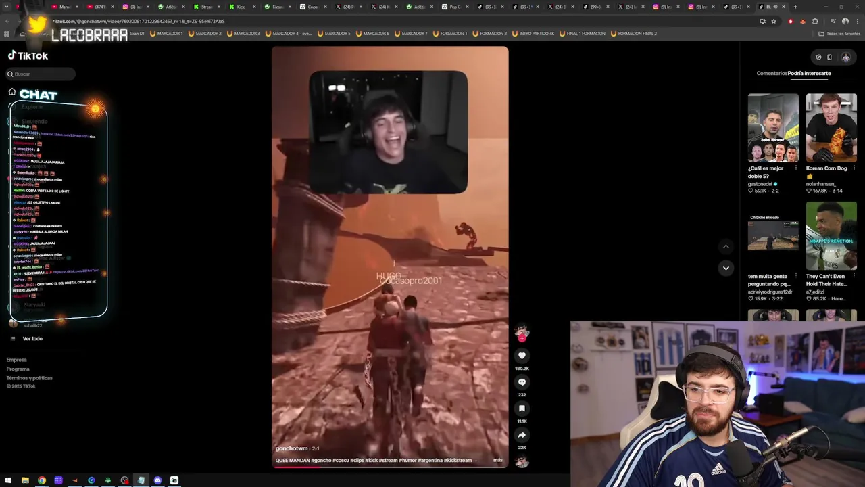Open the MARCADOR 7 bookmark
865x487 pixels.
point(412,33)
